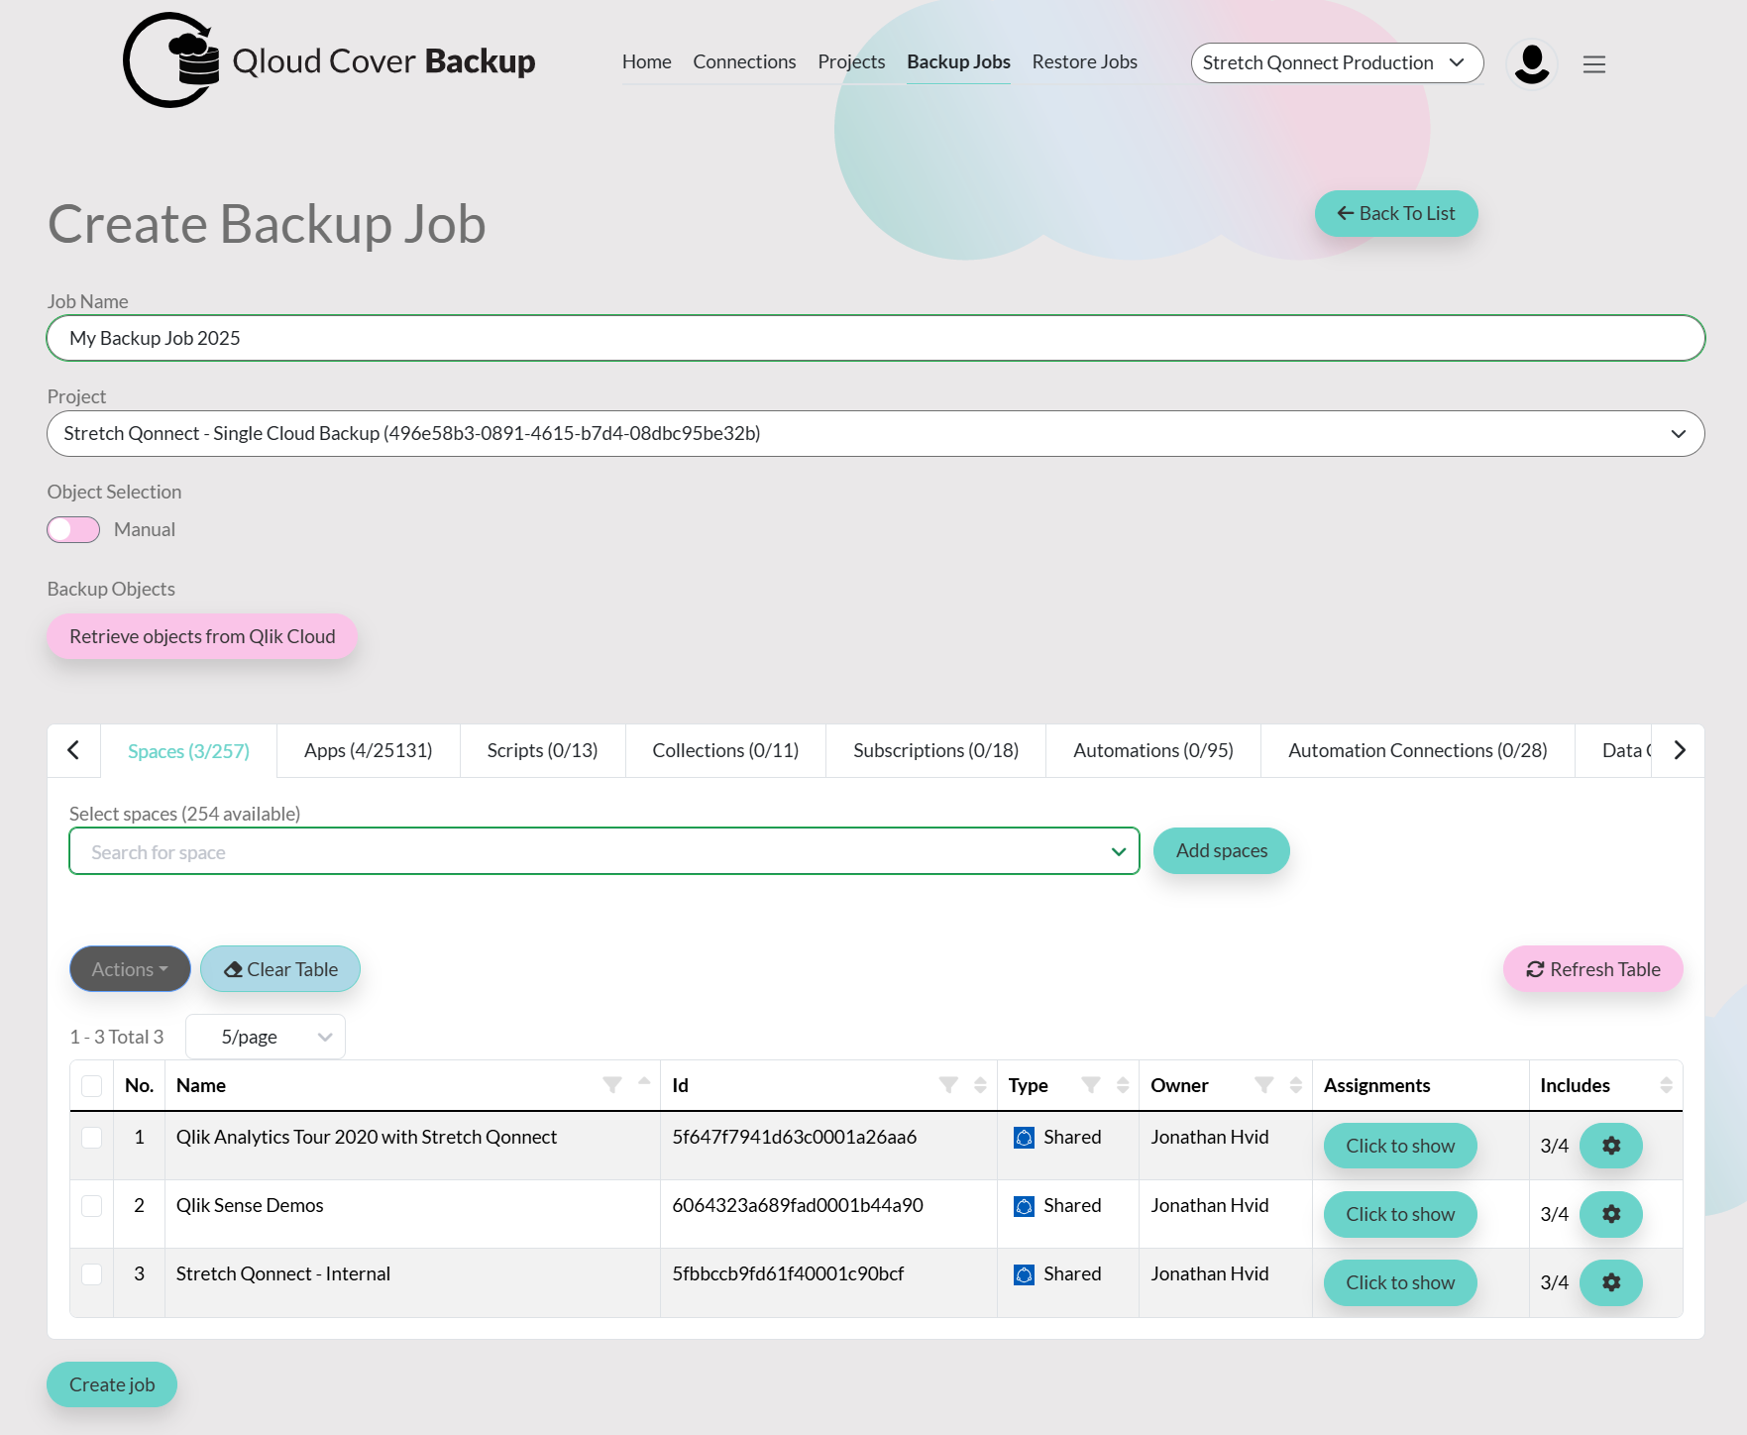Click the Back To List button
Image resolution: width=1747 pixels, height=1435 pixels.
1396,213
